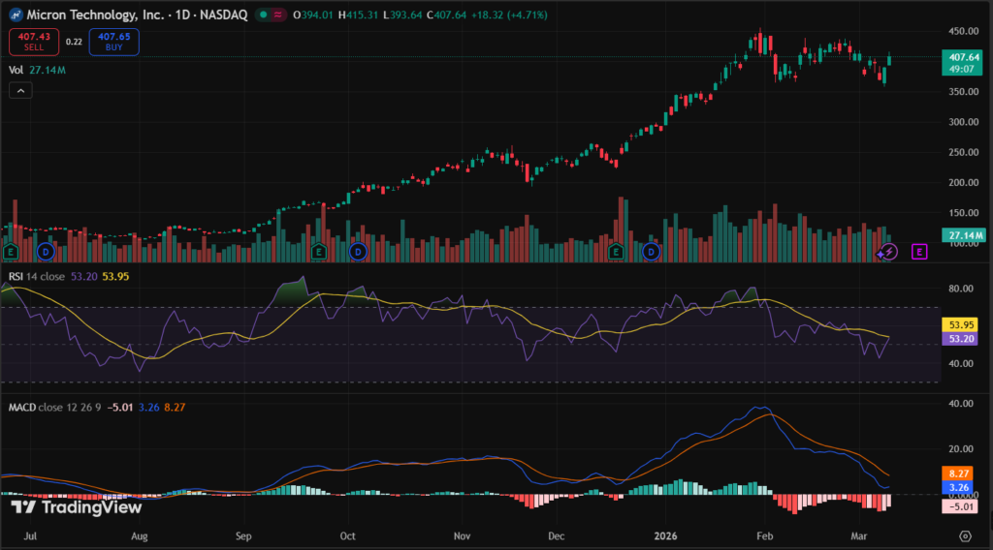
Task: Open the TradingView logo link
Action: point(77,506)
